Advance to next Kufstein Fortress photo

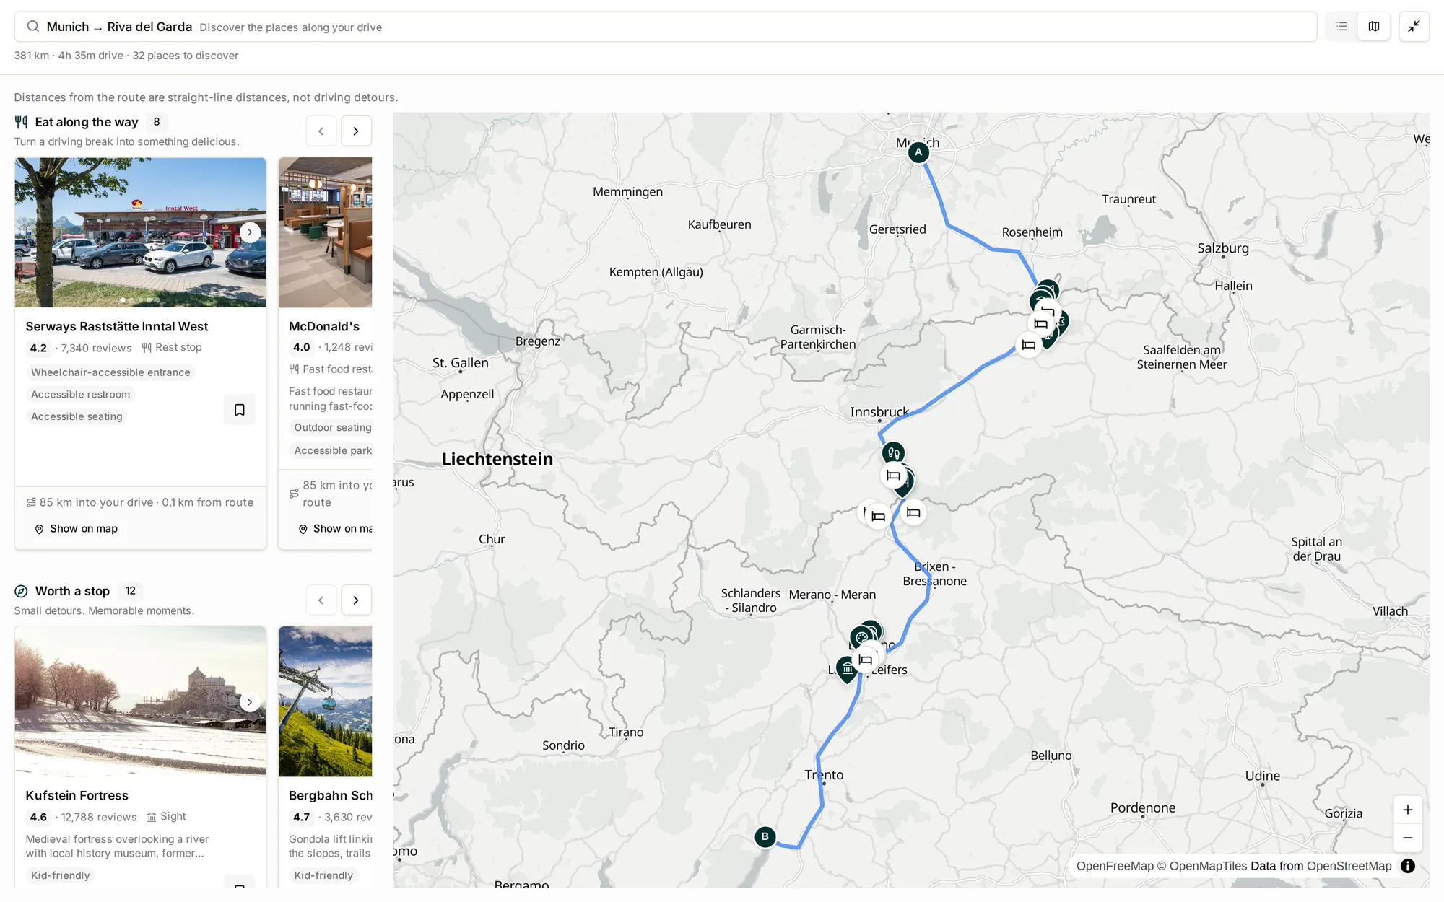250,701
